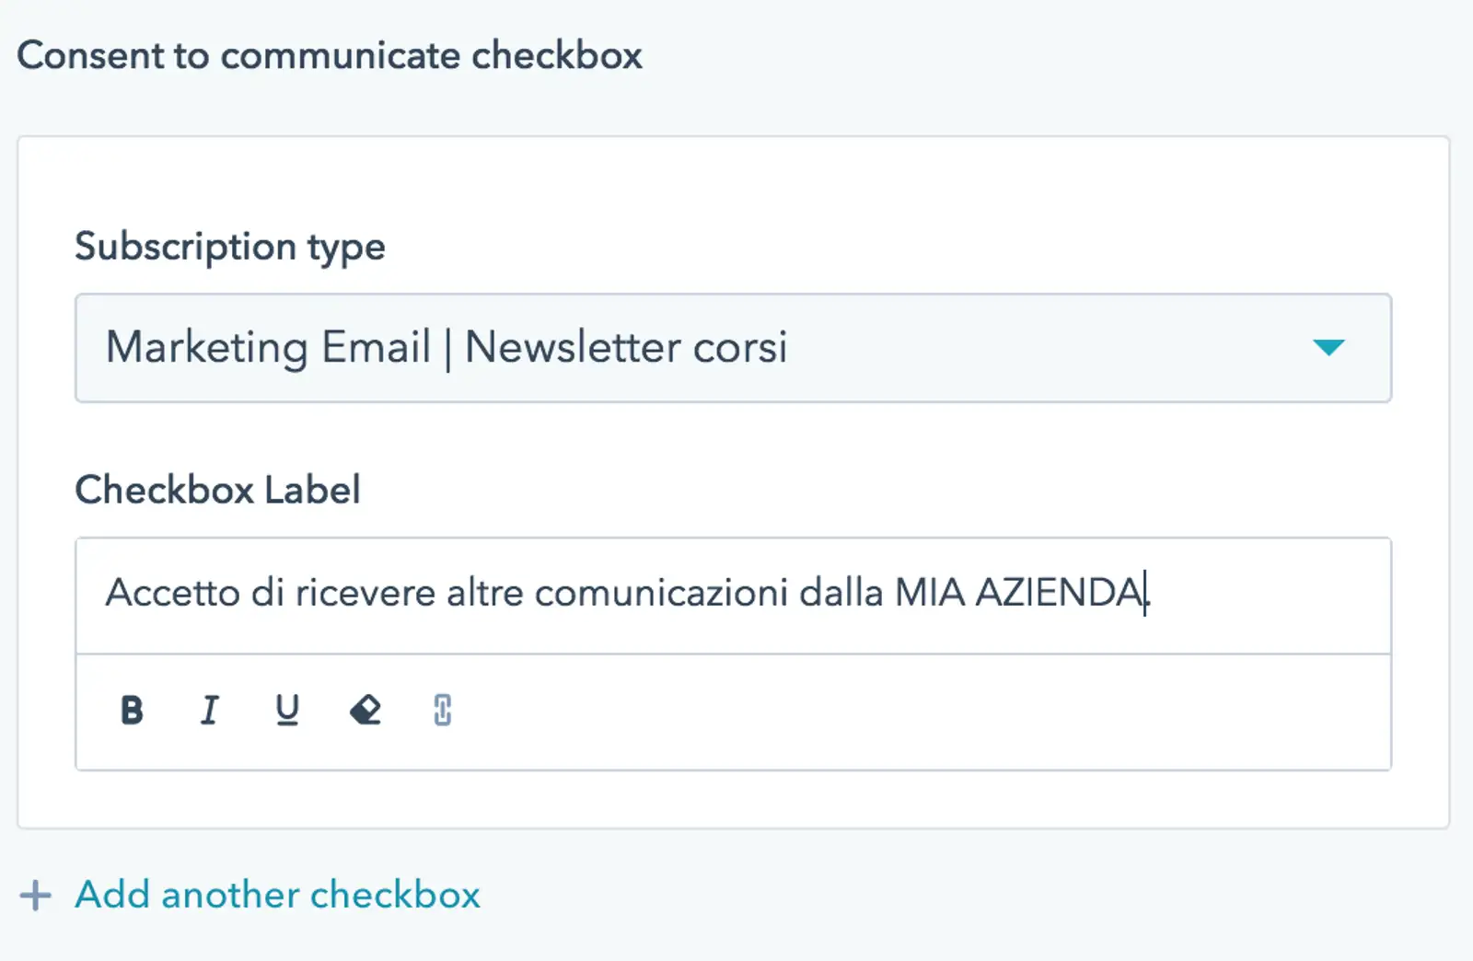This screenshot has height=961, width=1473.
Task: Click the plus icon next to Add another checkbox
Action: (x=37, y=895)
